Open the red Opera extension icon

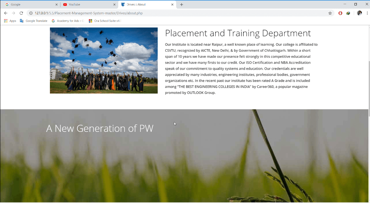(340, 13)
